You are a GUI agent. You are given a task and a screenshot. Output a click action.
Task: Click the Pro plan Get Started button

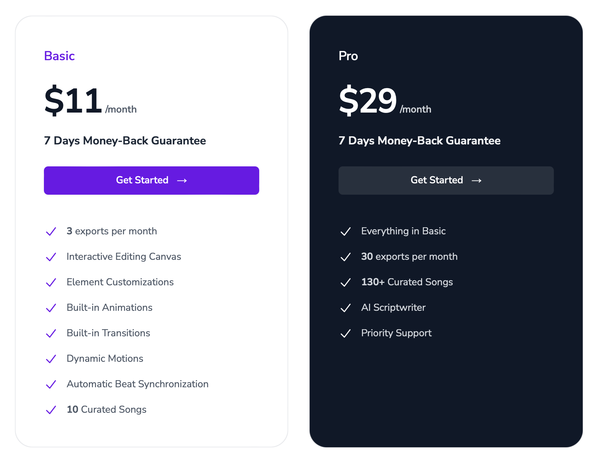[446, 181]
